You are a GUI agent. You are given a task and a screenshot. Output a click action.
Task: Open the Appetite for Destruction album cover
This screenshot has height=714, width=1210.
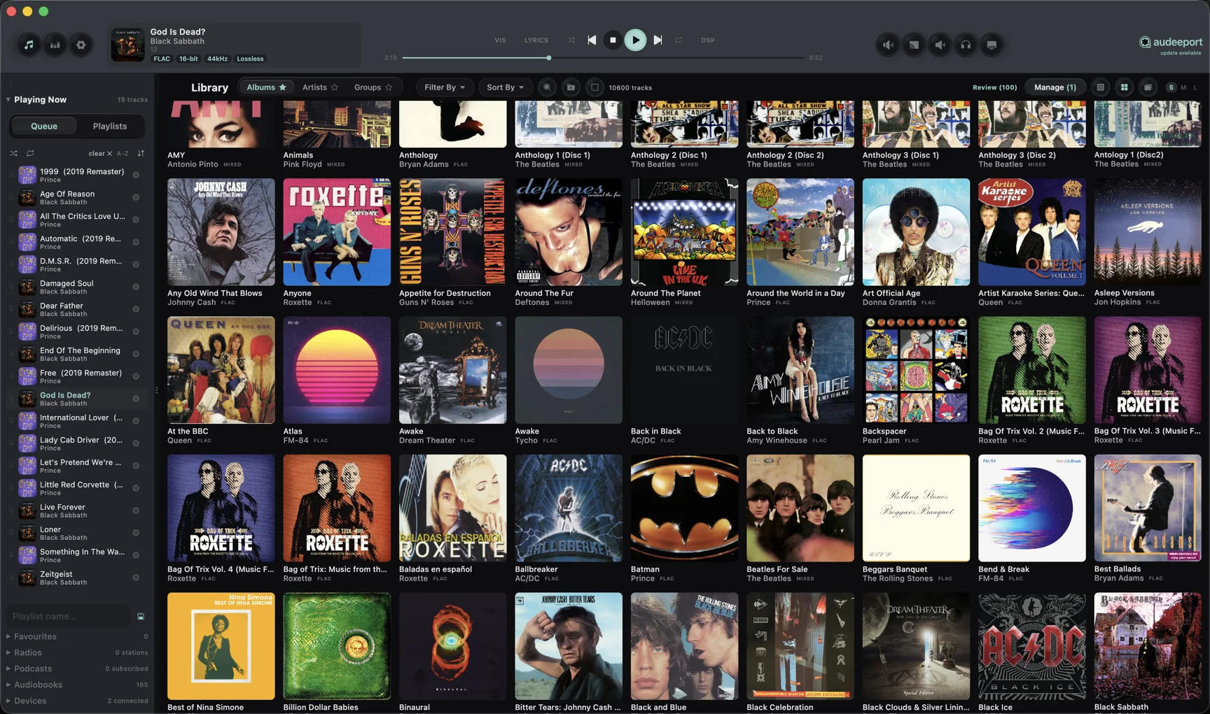click(452, 232)
